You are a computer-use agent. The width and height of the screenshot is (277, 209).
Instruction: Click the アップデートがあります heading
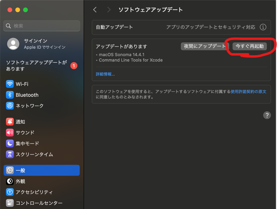121,46
